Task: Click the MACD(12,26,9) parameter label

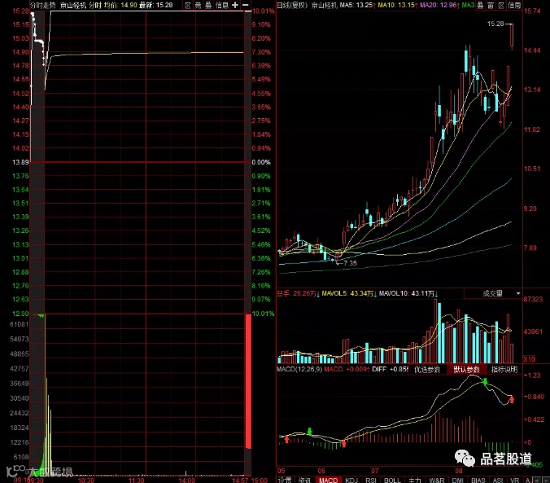Action: click(299, 370)
